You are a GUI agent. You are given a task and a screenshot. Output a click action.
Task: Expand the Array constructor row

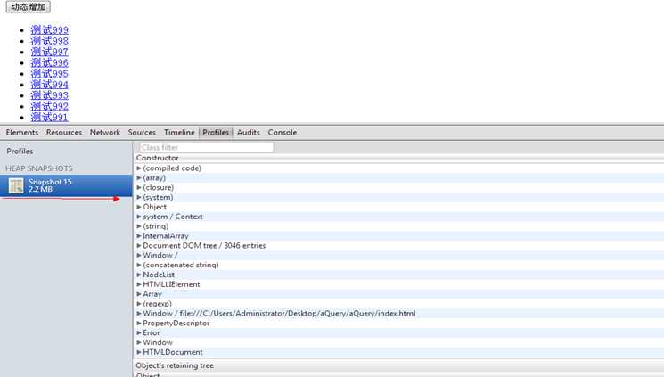tap(138, 294)
